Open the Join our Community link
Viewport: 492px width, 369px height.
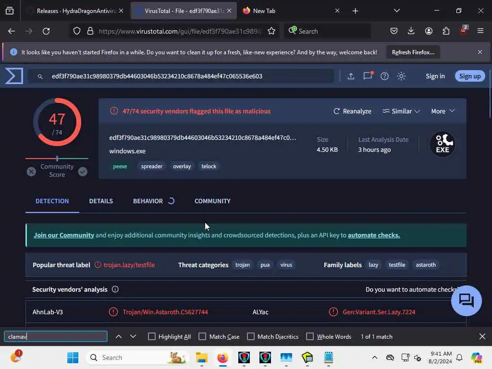coord(64,235)
